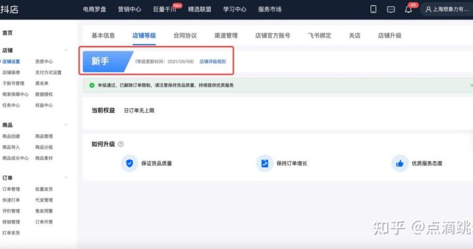The image size is (473, 249).
Task: Open 批量发货 in the sidebar
Action: coord(44,189)
